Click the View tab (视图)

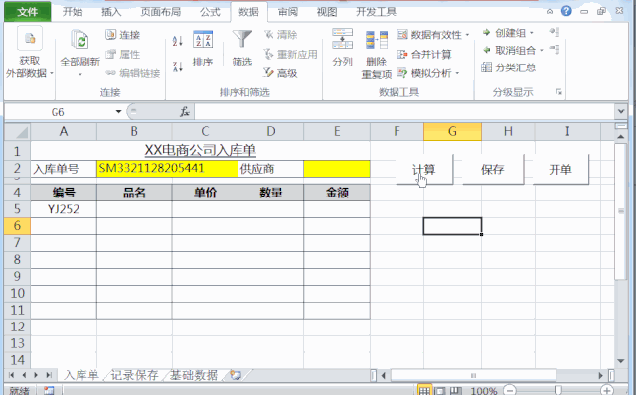[x=327, y=12]
